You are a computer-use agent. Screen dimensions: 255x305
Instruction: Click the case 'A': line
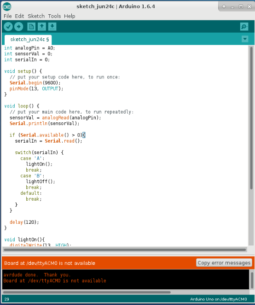coord(32,158)
